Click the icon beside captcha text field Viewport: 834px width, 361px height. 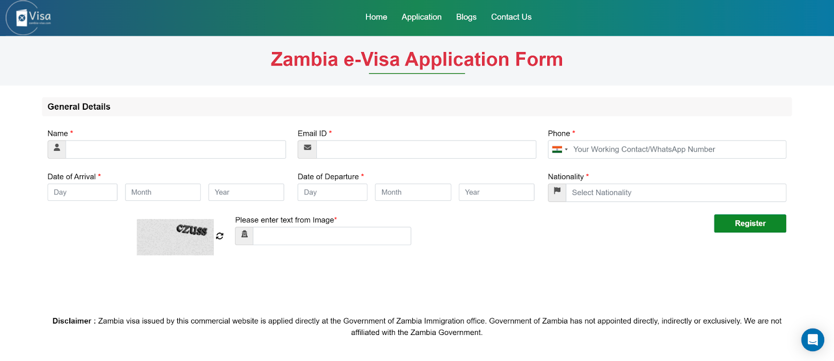point(244,236)
